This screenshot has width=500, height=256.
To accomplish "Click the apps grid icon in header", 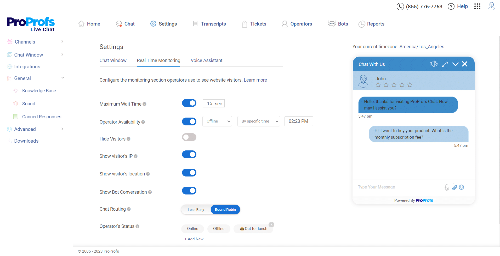I will (x=477, y=6).
